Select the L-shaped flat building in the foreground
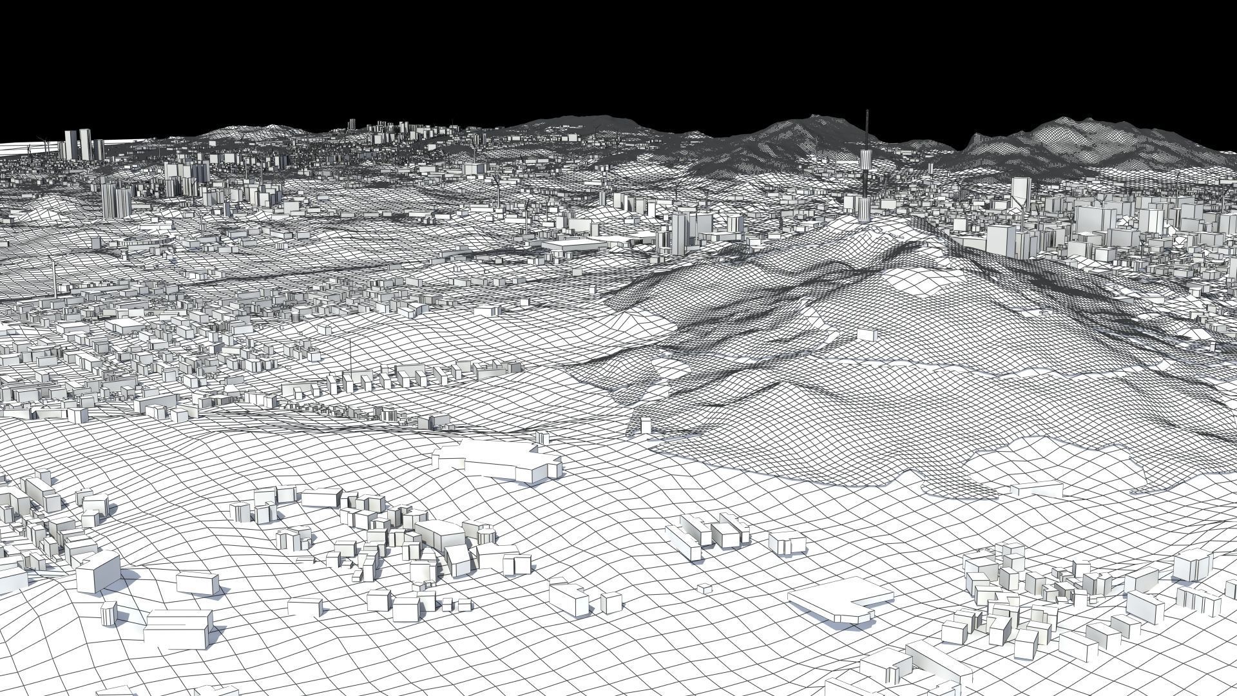Screen dimensions: 1237x696 [x=841, y=599]
